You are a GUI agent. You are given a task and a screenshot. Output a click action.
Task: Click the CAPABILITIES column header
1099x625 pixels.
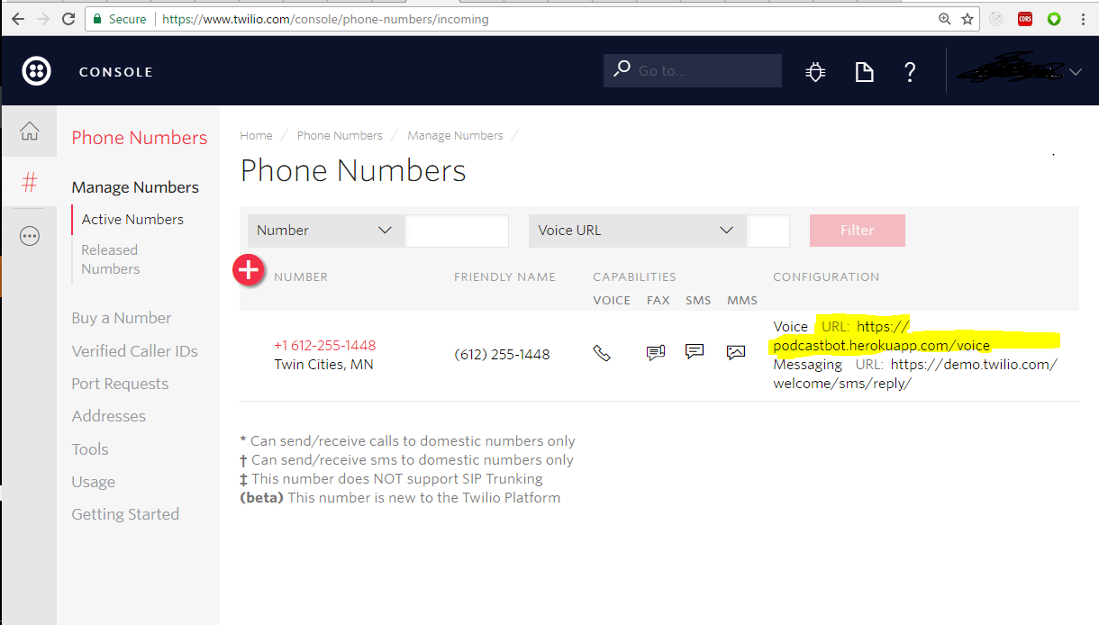[x=634, y=277]
